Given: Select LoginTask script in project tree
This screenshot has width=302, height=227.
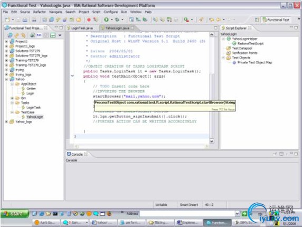Looking at the screenshot, I should tap(33, 108).
